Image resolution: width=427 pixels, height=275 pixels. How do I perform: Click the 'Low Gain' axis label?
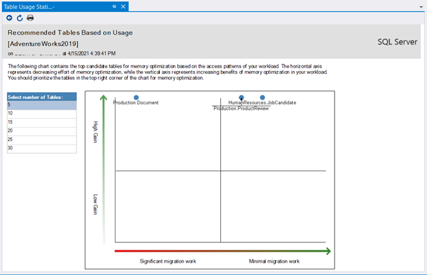tap(95, 205)
